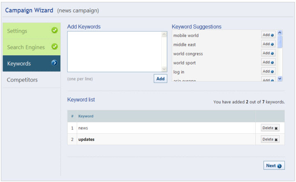Click the green checkmark beside Search Engines

pyautogui.click(x=54, y=47)
